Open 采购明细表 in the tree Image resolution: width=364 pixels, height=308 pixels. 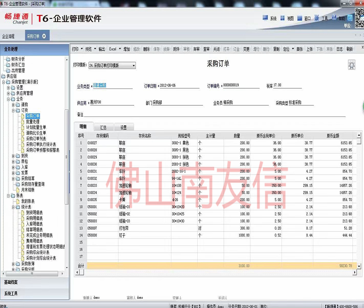32,218
